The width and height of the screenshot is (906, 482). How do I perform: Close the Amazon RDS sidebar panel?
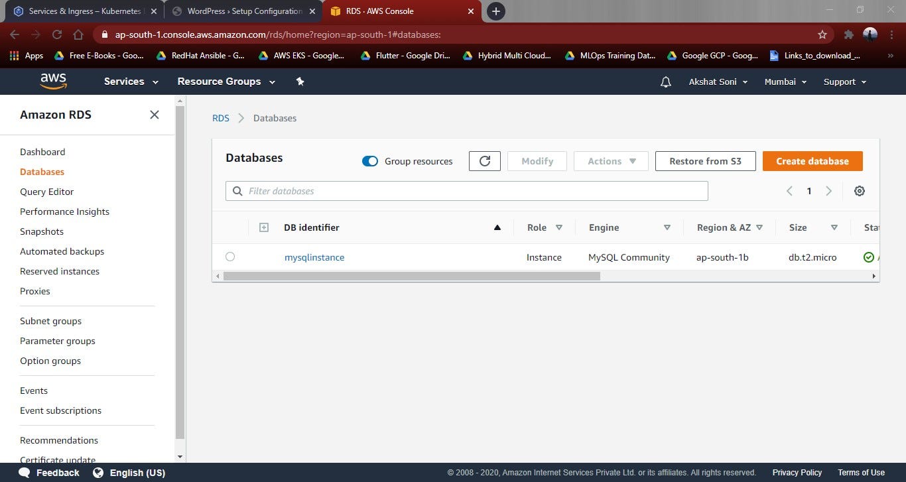[155, 115]
